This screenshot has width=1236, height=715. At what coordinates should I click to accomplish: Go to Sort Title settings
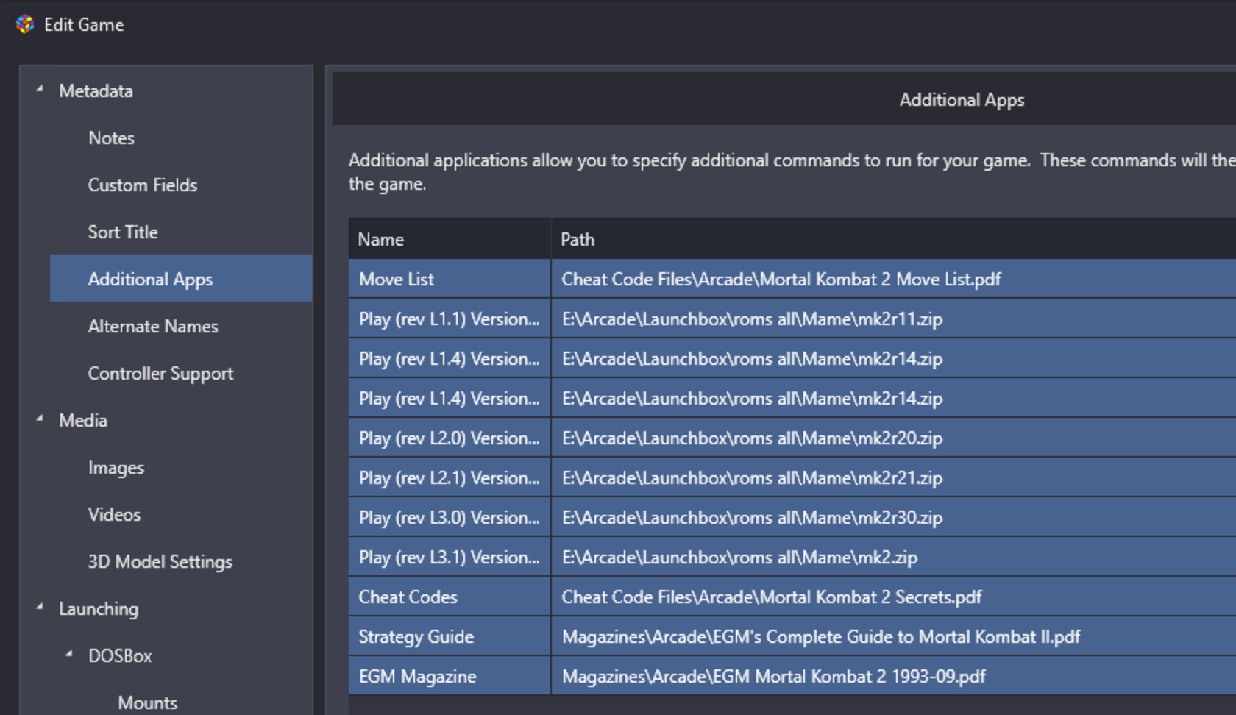(123, 232)
